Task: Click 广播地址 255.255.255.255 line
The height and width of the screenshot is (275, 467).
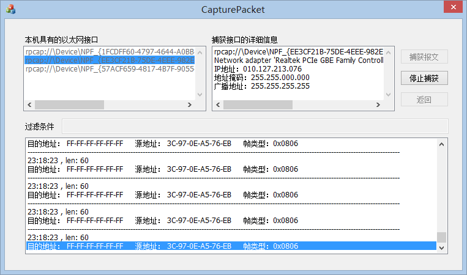Action: (262, 86)
